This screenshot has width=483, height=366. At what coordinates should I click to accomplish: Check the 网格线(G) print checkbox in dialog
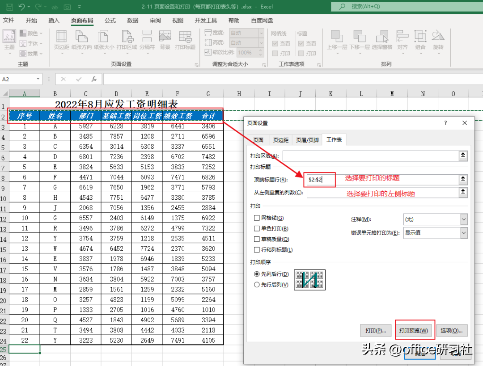click(257, 218)
